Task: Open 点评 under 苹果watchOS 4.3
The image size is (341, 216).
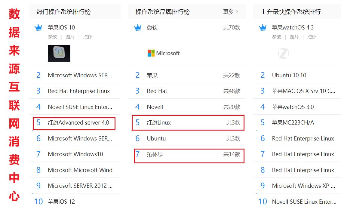Action: coord(312,37)
